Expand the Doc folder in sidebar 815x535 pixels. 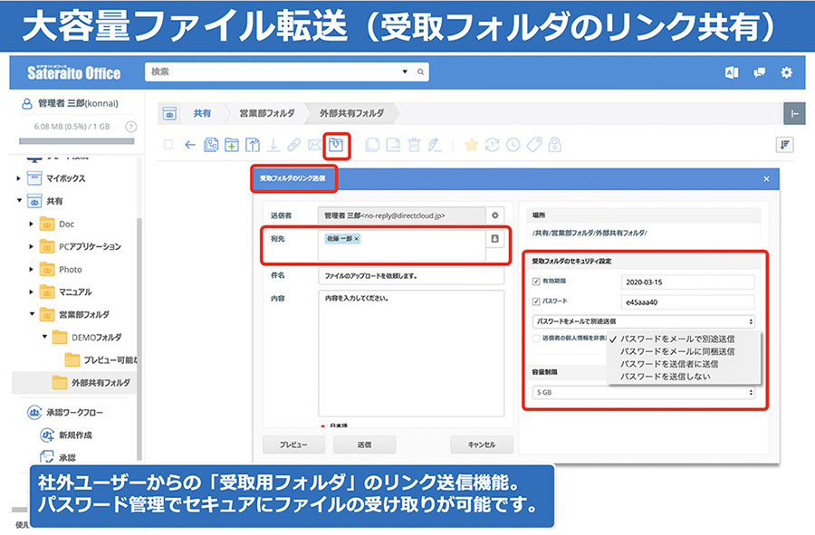coord(32,224)
